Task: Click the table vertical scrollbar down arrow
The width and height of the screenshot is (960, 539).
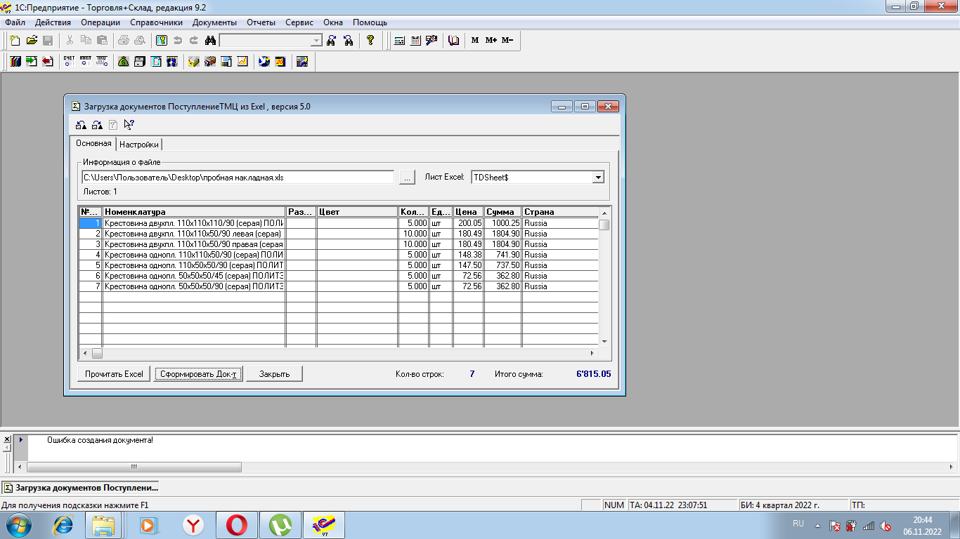Action: point(604,341)
